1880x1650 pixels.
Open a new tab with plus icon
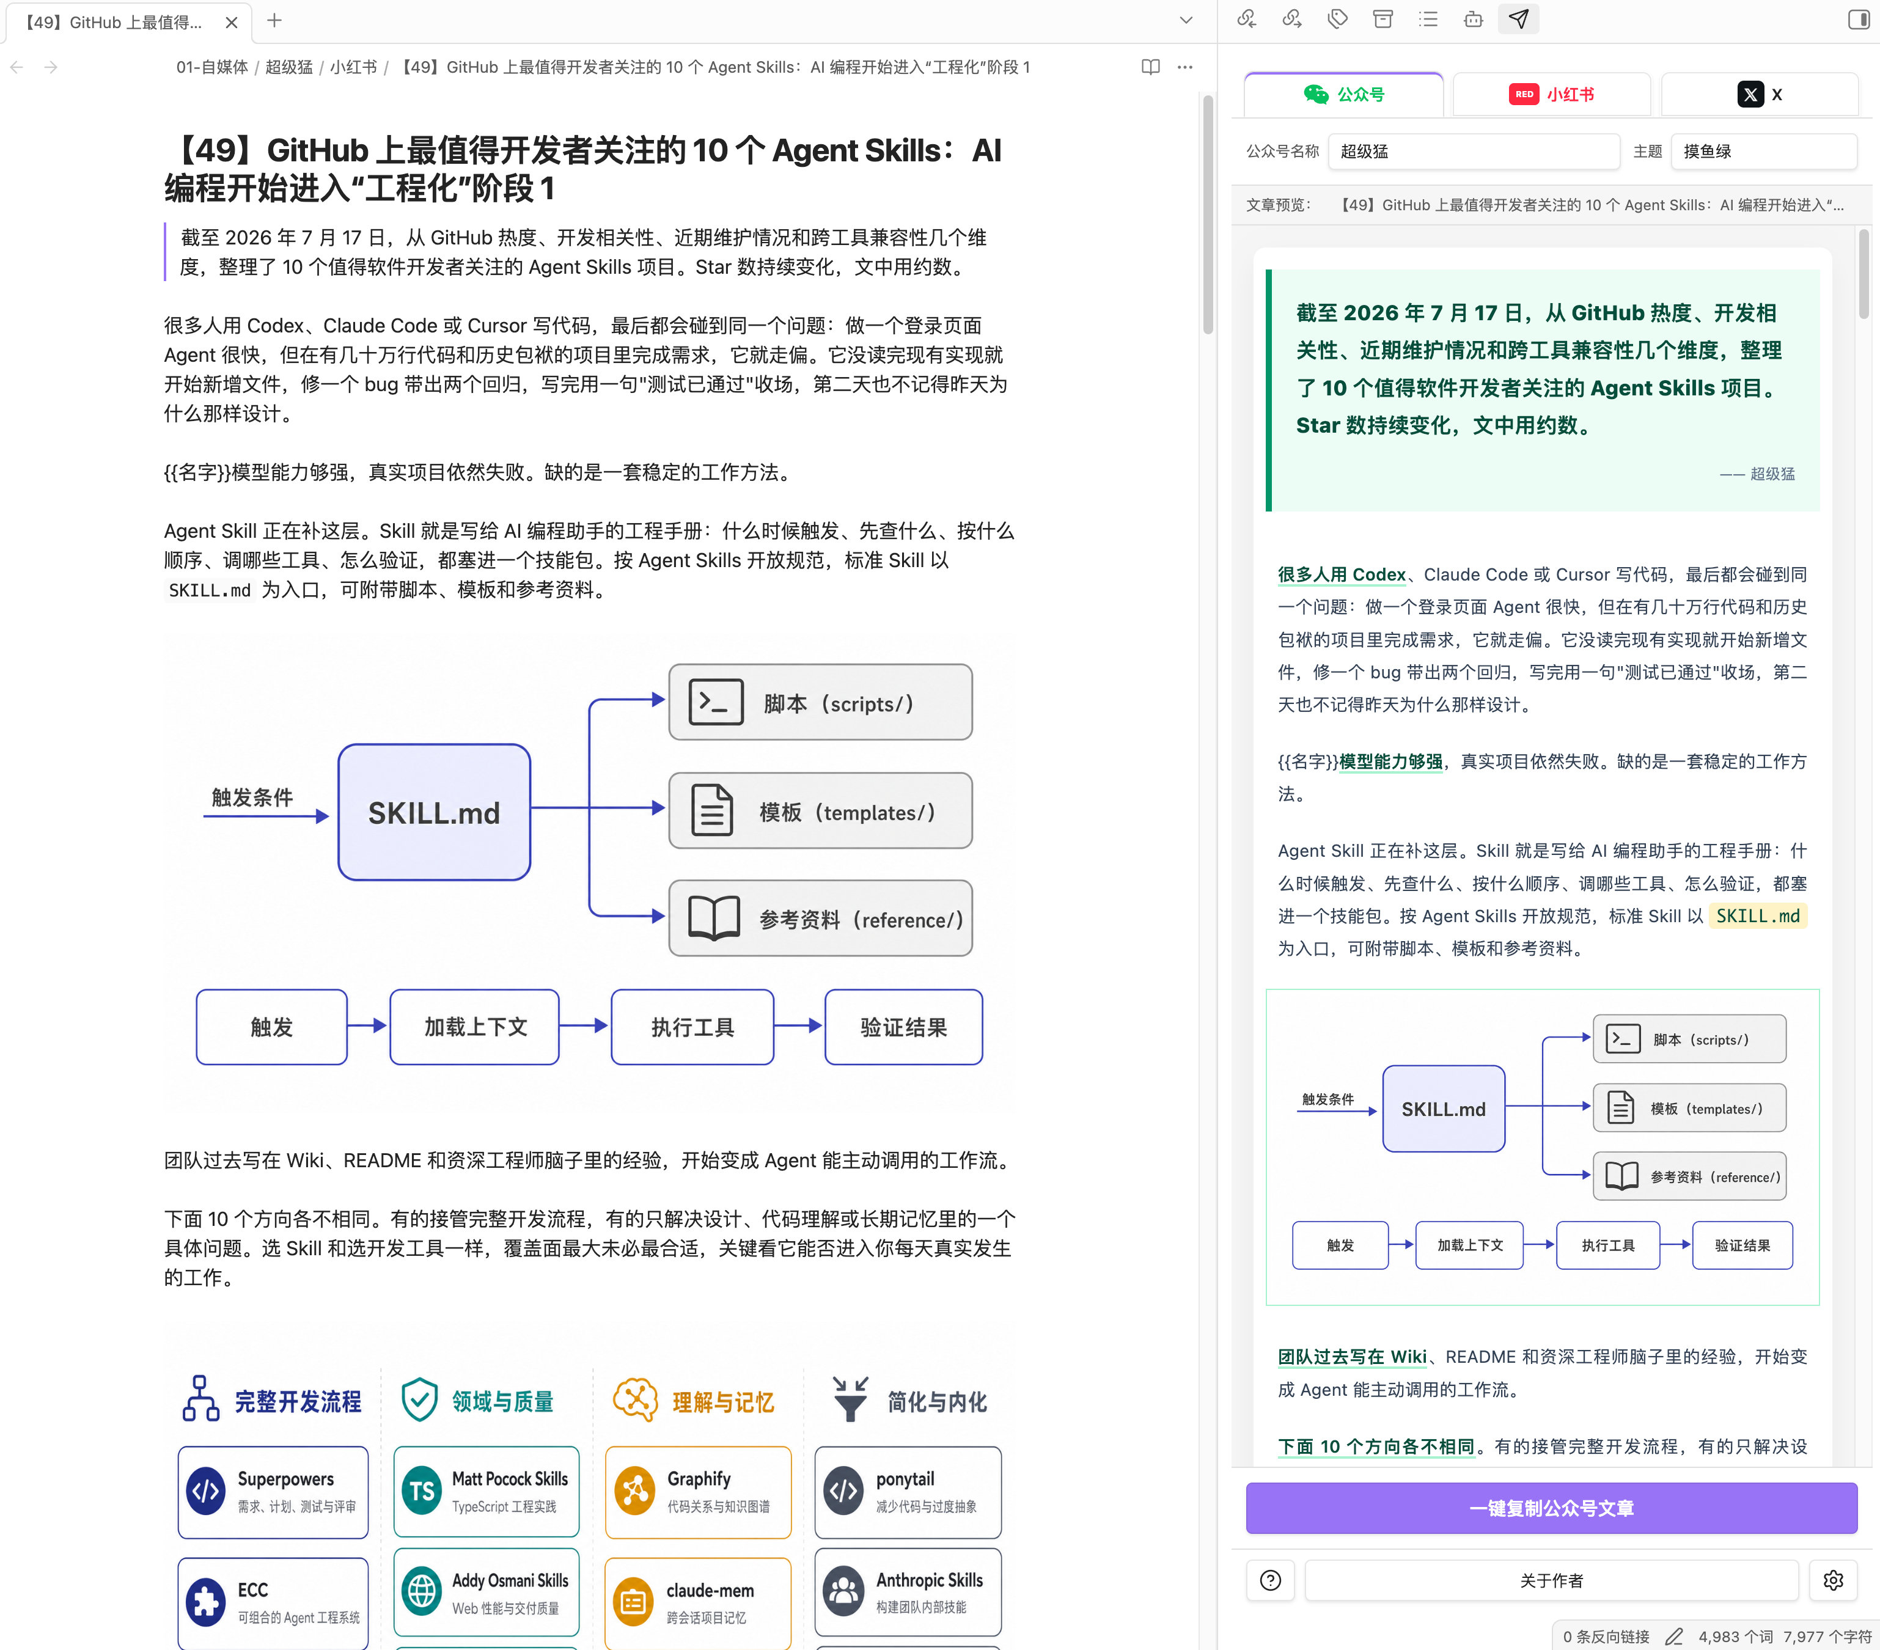274,20
